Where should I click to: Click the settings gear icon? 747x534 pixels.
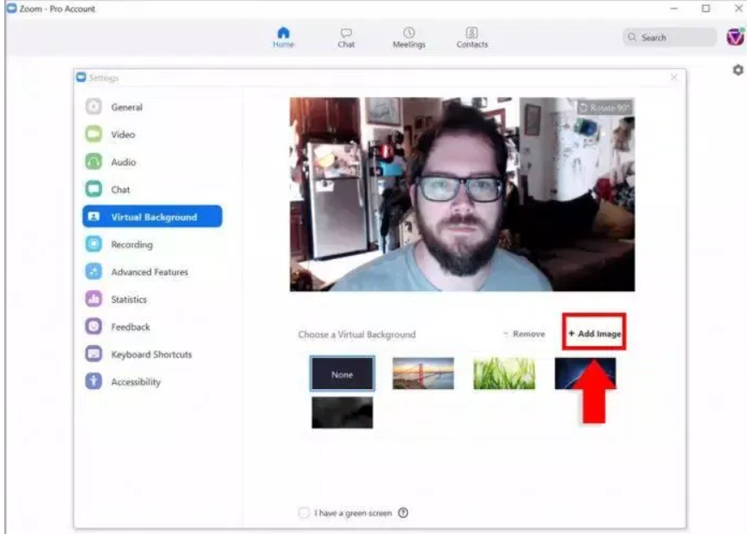737,70
